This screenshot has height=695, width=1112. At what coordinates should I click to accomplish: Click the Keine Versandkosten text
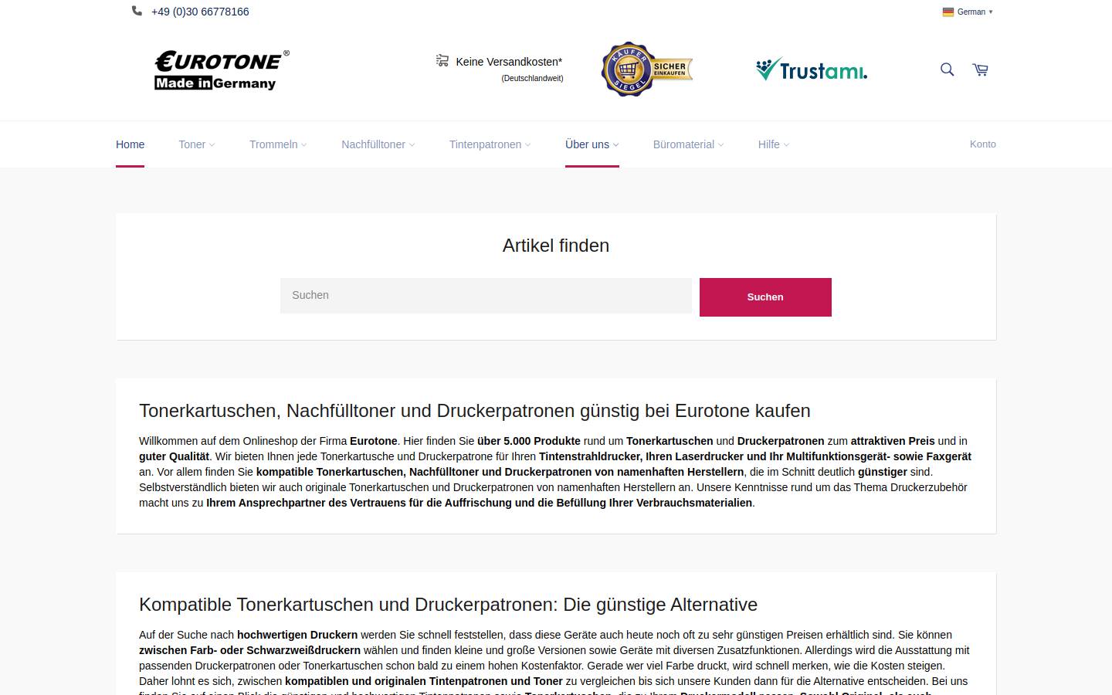[x=509, y=62]
